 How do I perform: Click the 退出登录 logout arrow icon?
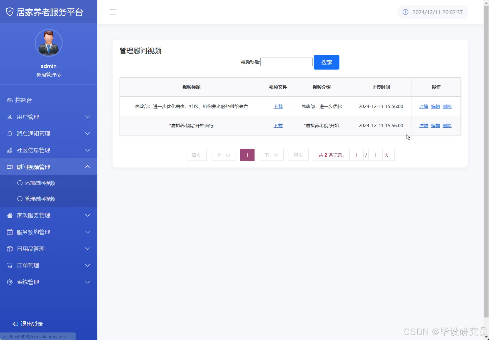(15, 324)
